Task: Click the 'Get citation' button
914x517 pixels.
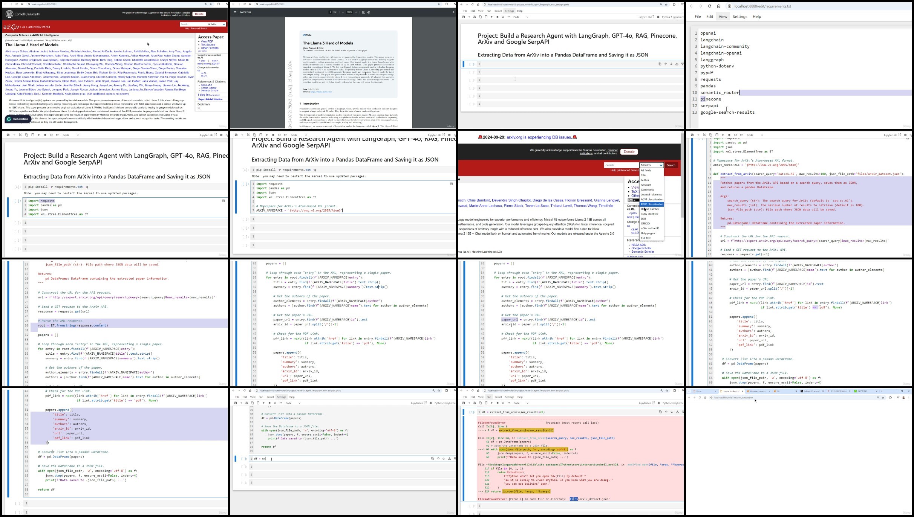Action: click(x=18, y=119)
